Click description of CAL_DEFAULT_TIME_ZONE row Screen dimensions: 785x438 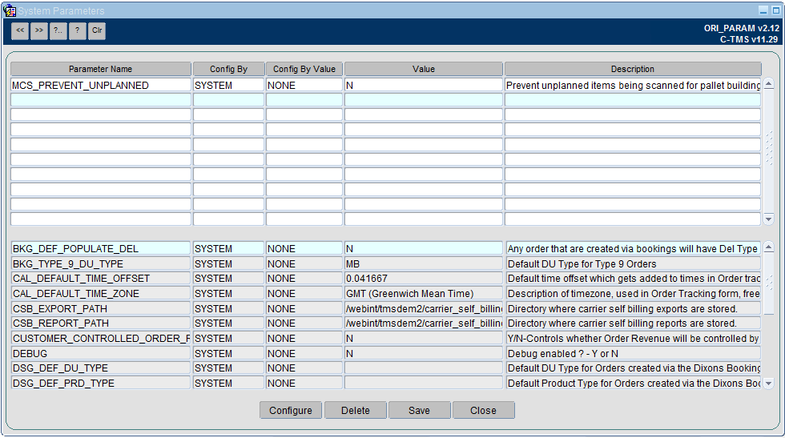633,293
